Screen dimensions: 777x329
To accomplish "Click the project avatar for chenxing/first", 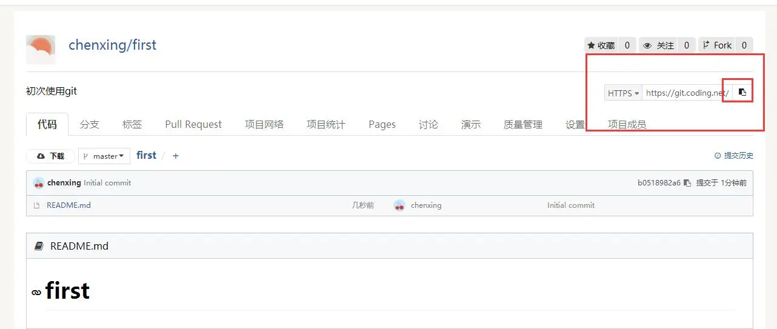I will pos(41,50).
